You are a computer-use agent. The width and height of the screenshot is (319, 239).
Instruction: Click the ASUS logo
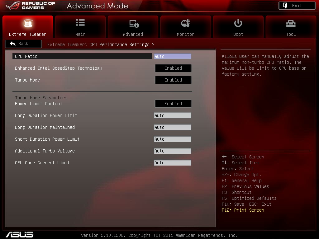(x=20, y=235)
